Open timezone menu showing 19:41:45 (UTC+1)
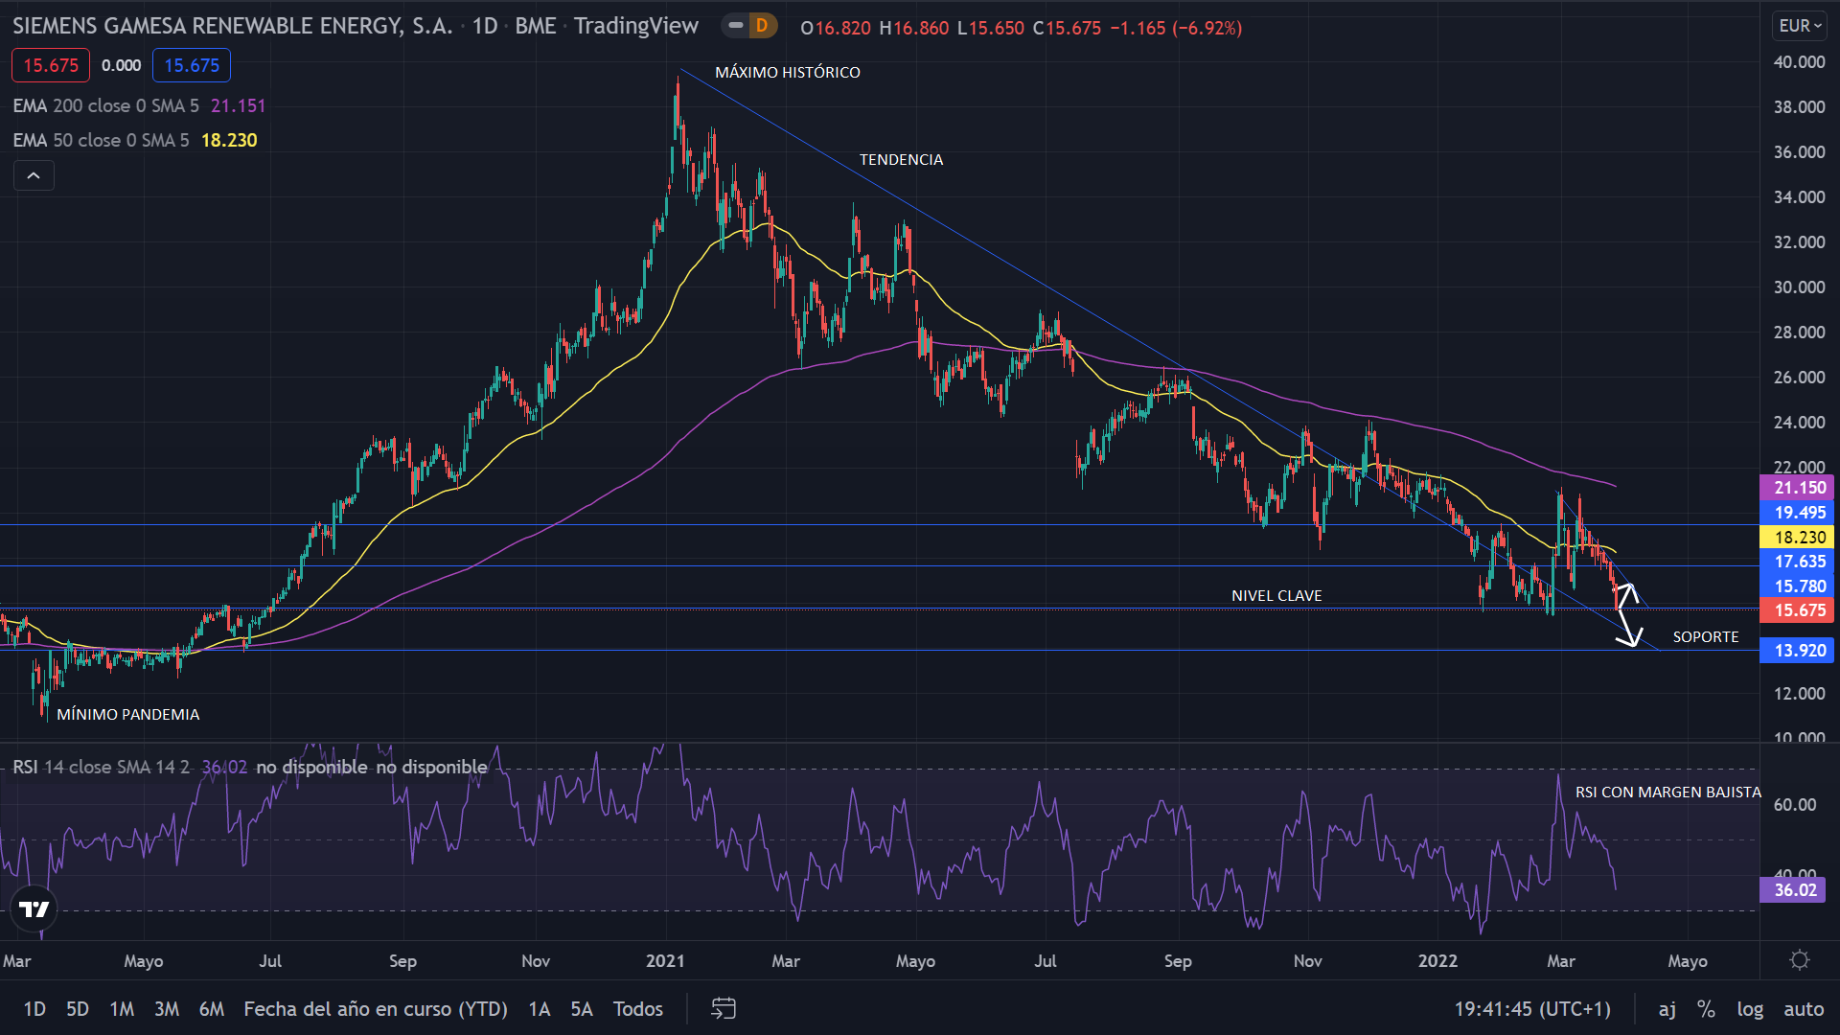 1531,1008
